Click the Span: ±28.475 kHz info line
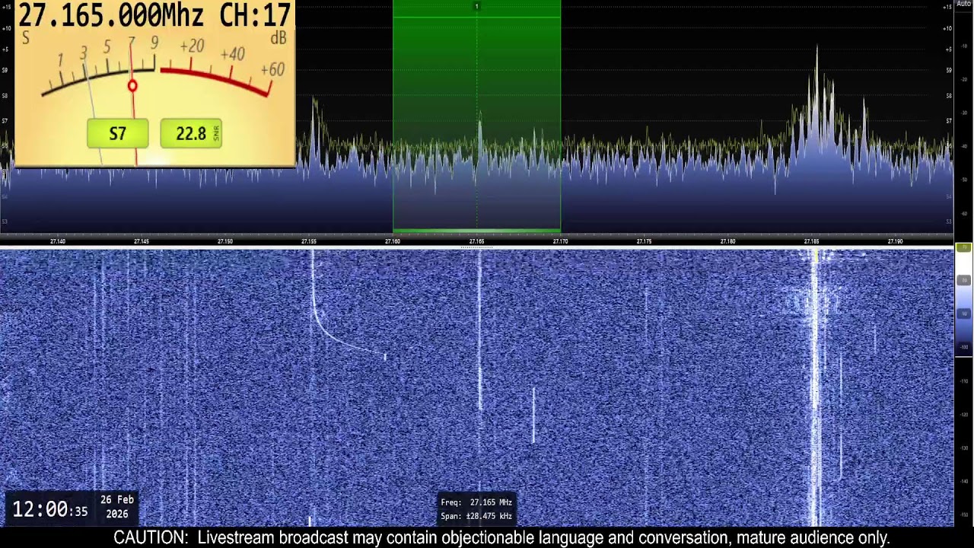Screen dimensions: 974x548 476,516
